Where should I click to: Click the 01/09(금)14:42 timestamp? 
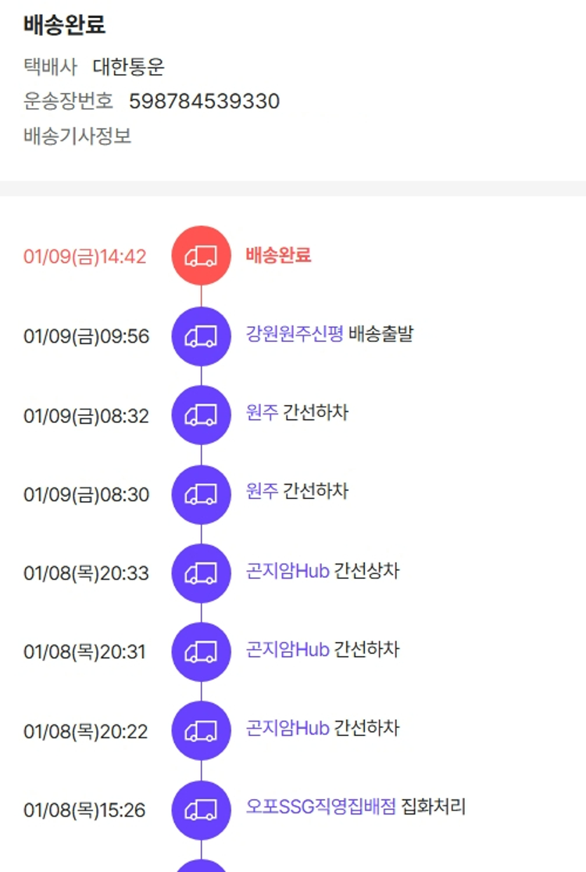click(84, 257)
